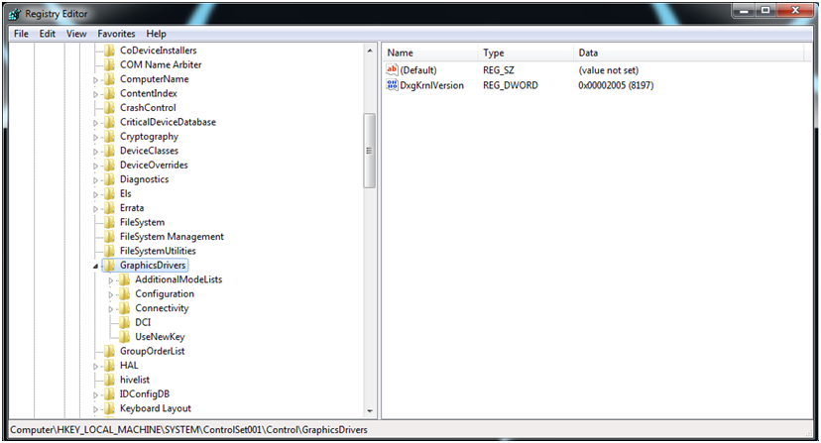Open the Edit menu
Screen dimensions: 821x443
[48, 34]
